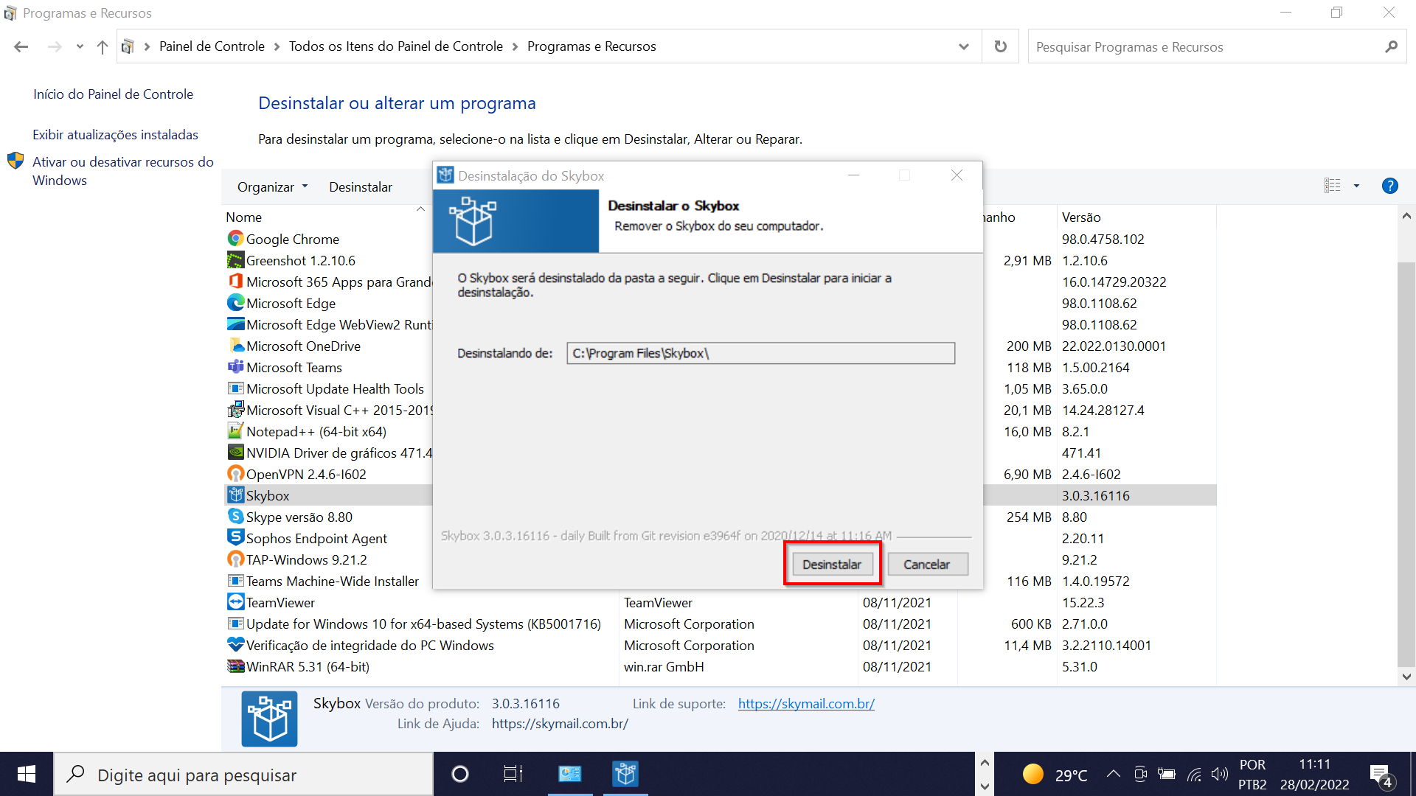Open the volume speaker tray icon
1416x796 pixels.
(1219, 774)
